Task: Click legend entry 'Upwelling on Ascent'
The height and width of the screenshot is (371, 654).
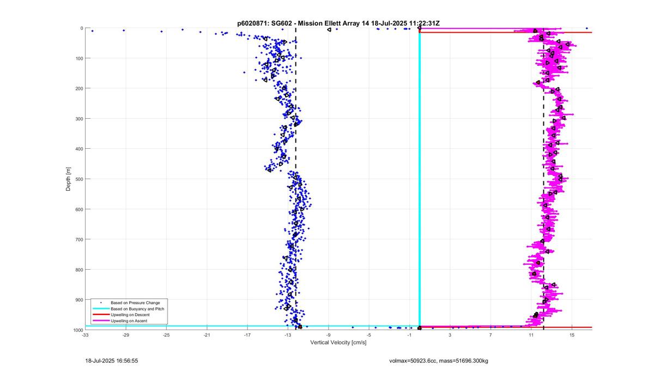Action: coord(129,321)
